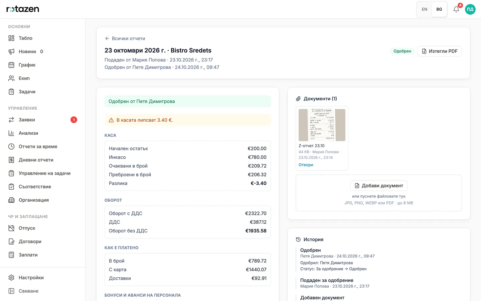The width and height of the screenshot is (481, 301).
Task: Click the 'Одобрен от Петя Димитрова' green banner
Action: coord(188,101)
